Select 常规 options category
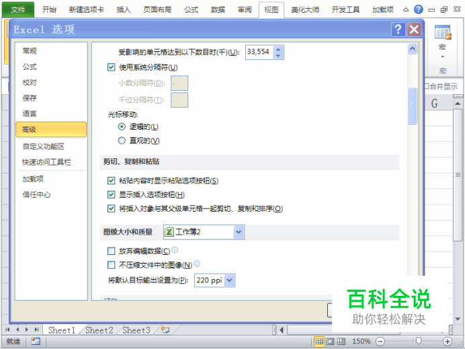Image resolution: width=465 pixels, height=349 pixels. click(51, 51)
